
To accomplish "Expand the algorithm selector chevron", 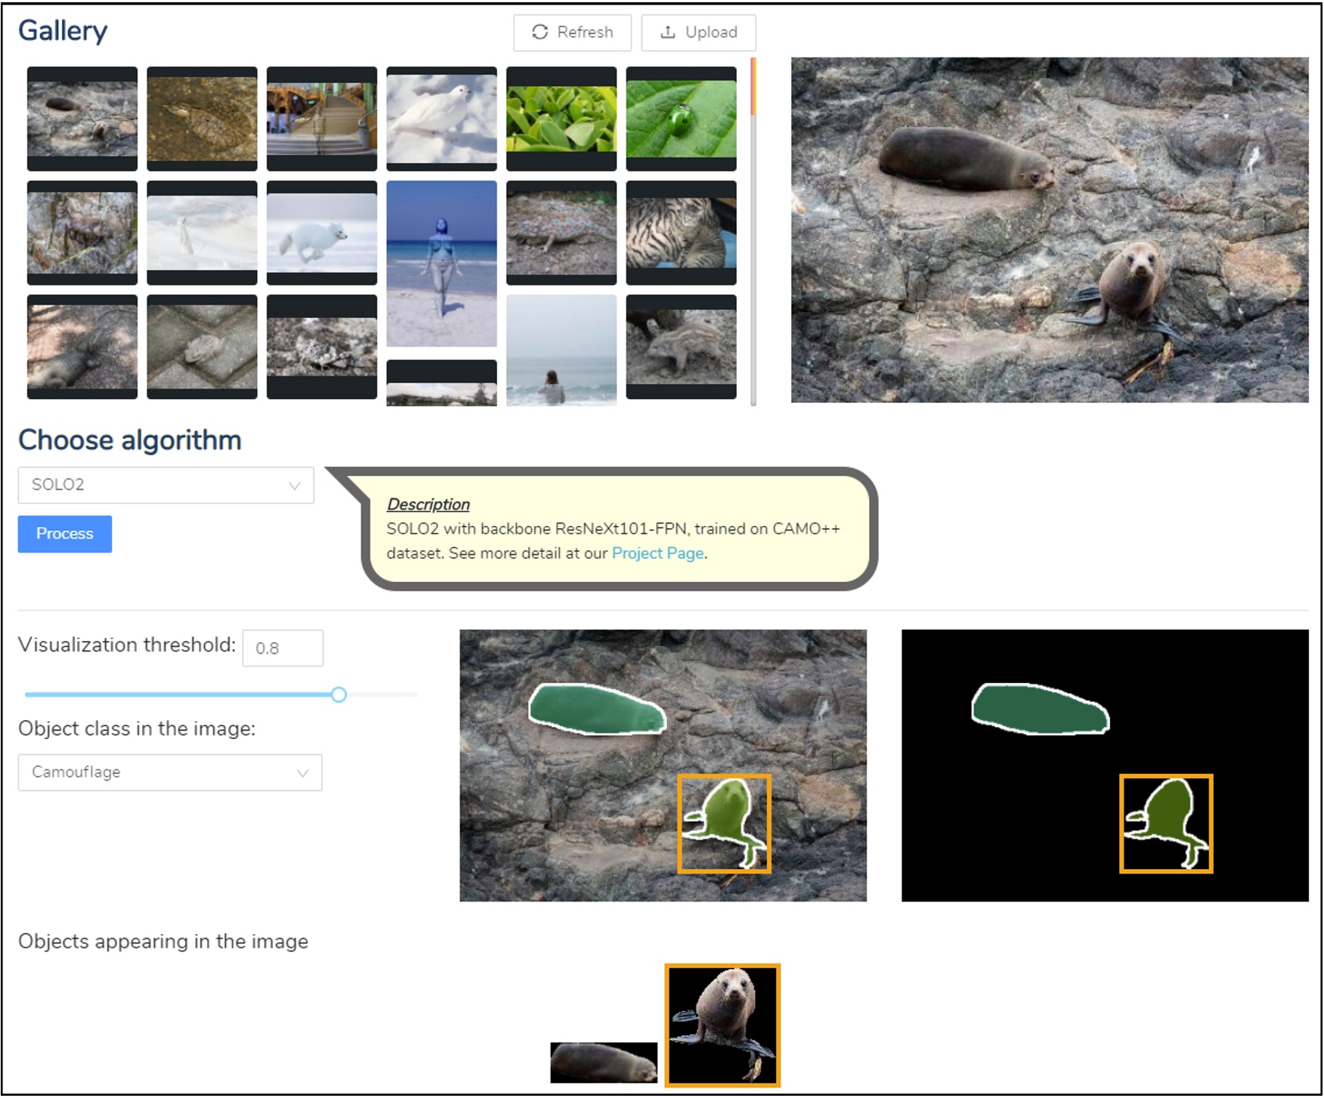I will [x=295, y=485].
